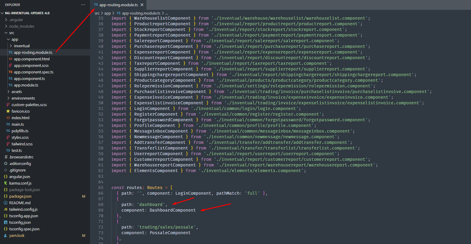Click the 'dashboard' path string
This screenshot has height=244, width=471.
151,204
